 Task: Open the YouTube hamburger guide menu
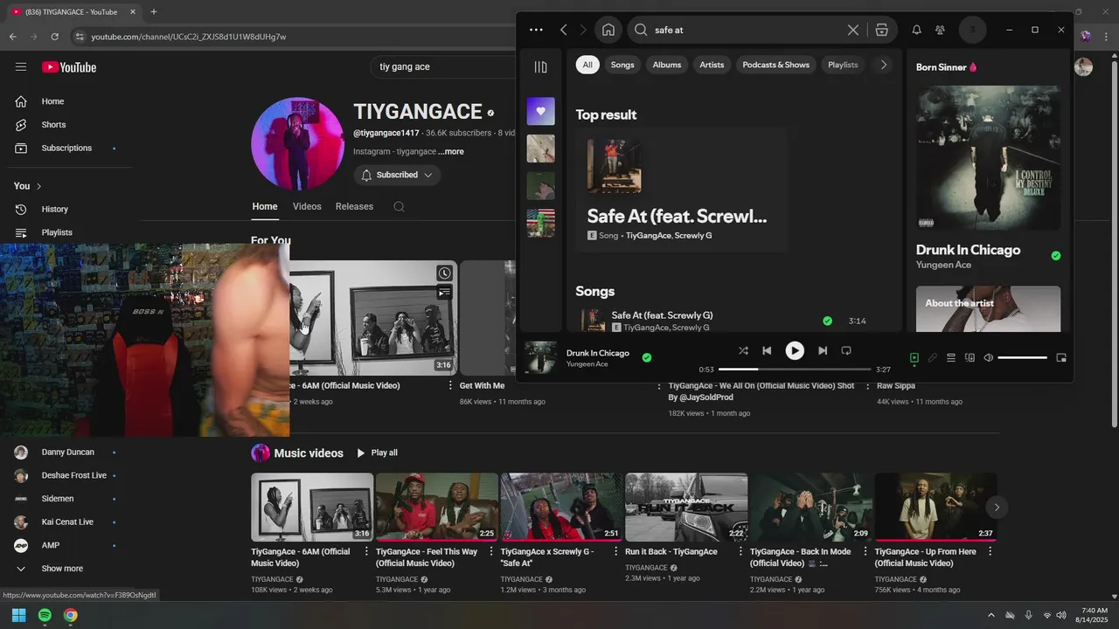pos(21,66)
